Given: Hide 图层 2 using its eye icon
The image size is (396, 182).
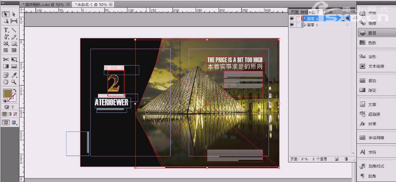Looking at the screenshot, I should click(x=292, y=19).
